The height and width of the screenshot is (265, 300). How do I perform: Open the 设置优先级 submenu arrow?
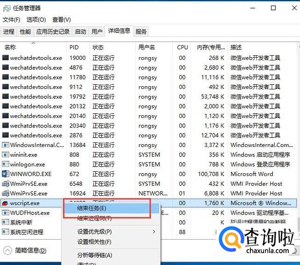click(x=154, y=232)
